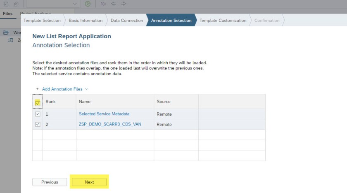Click the Save icon in top toolbar

point(6,4)
